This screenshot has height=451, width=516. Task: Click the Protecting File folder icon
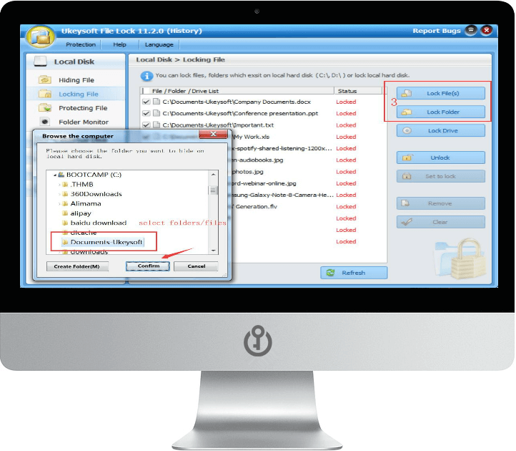45,108
